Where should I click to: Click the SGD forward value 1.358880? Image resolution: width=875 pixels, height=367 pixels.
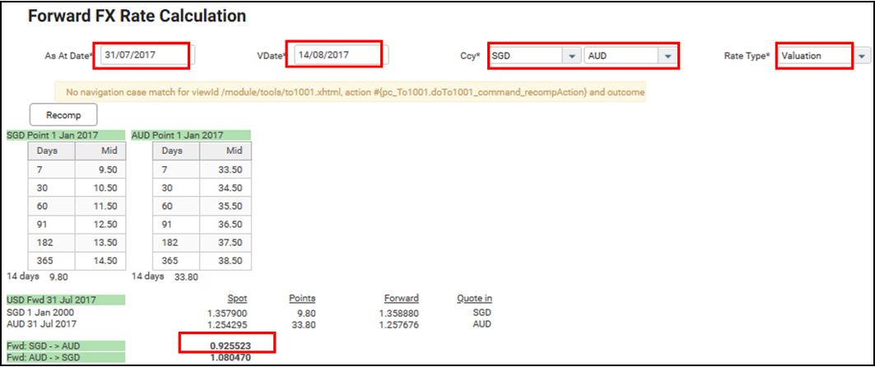pyautogui.click(x=398, y=314)
